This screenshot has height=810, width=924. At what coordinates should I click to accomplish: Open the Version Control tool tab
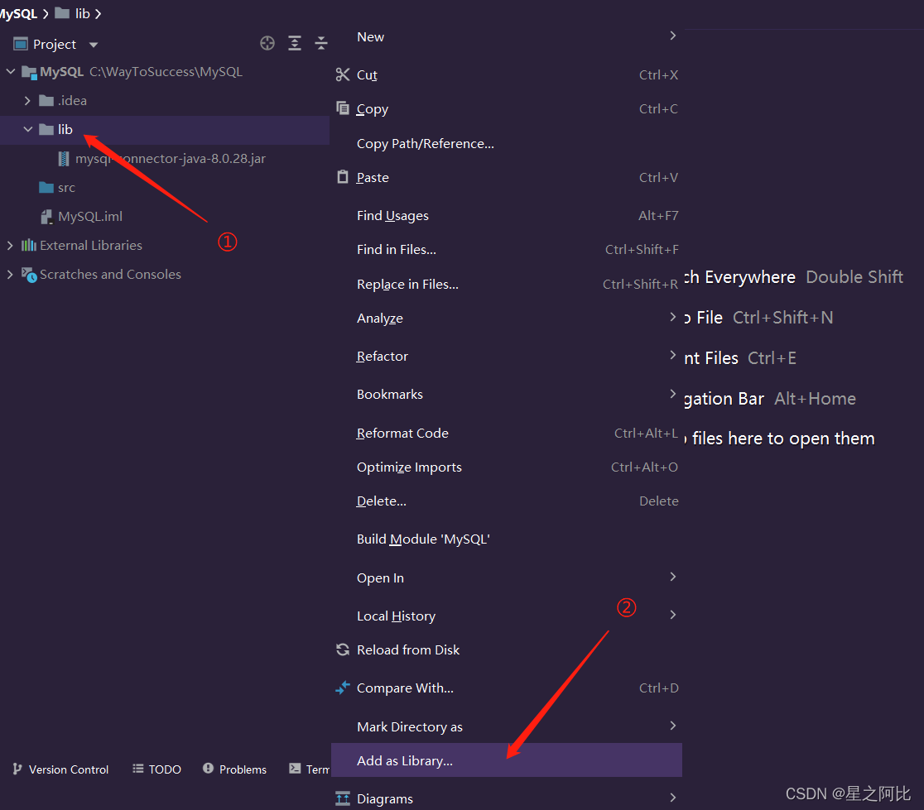pos(60,769)
